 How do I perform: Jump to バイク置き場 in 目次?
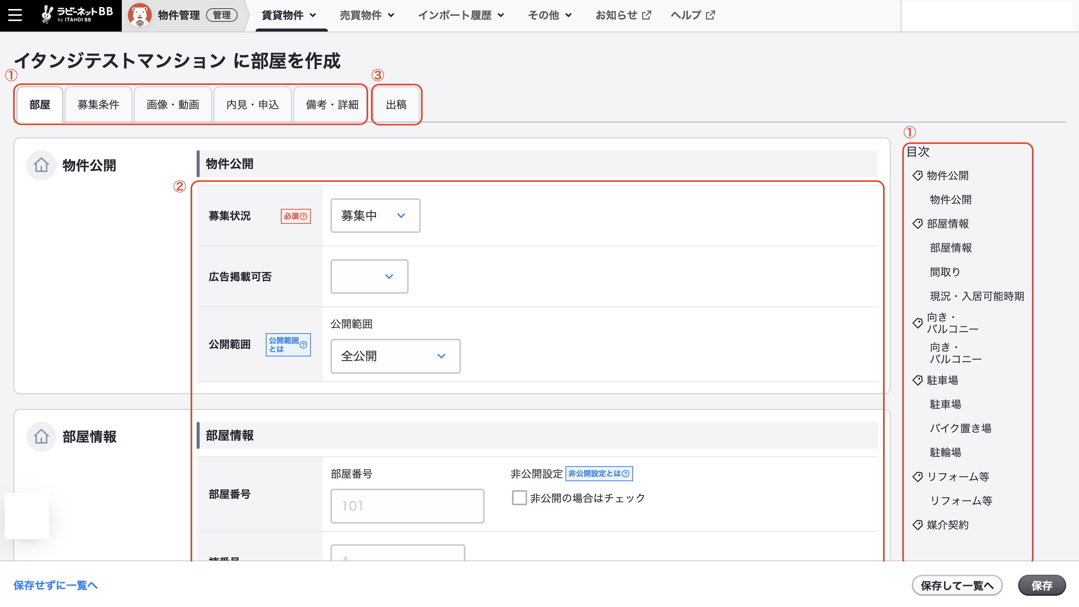[961, 428]
